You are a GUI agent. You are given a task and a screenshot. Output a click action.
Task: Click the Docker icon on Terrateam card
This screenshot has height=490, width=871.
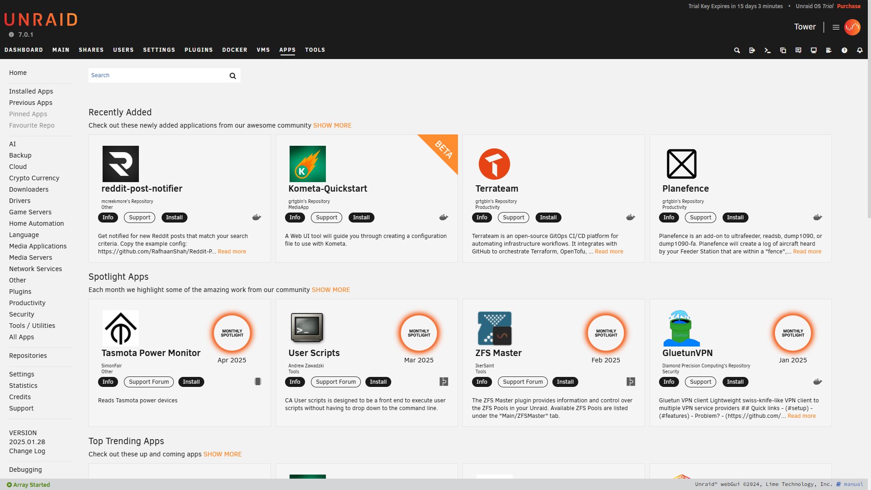tap(631, 218)
